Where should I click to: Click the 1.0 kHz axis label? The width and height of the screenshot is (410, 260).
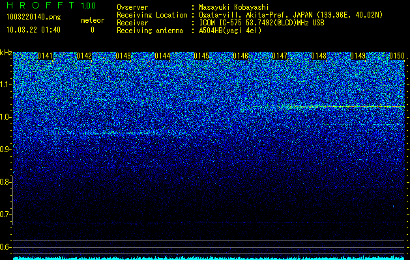(x=5, y=117)
